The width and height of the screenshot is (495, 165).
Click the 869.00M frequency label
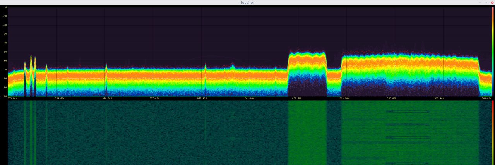point(486,98)
